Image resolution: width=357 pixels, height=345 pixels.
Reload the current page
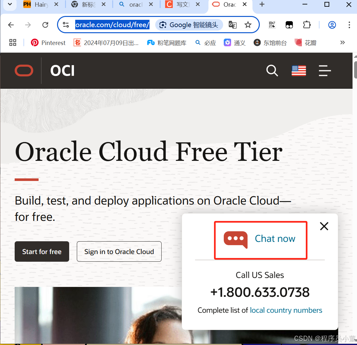[45, 25]
